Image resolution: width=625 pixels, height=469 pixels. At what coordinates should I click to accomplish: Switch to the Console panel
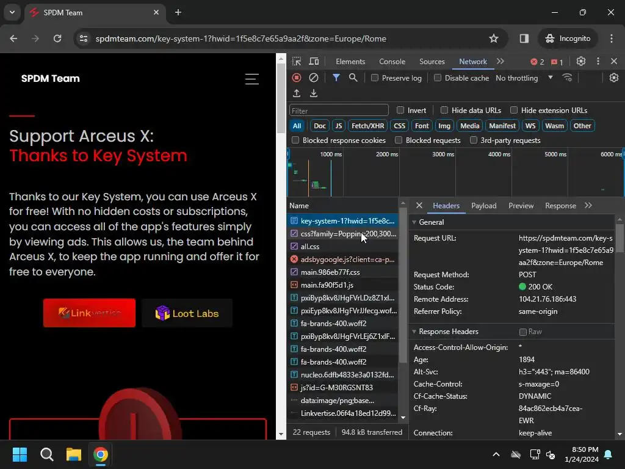392,62
